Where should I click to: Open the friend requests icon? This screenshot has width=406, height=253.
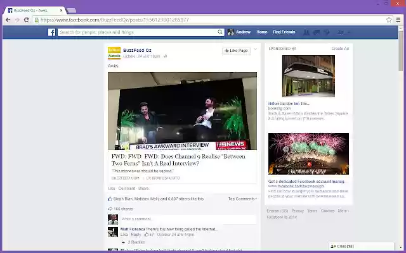click(306, 32)
